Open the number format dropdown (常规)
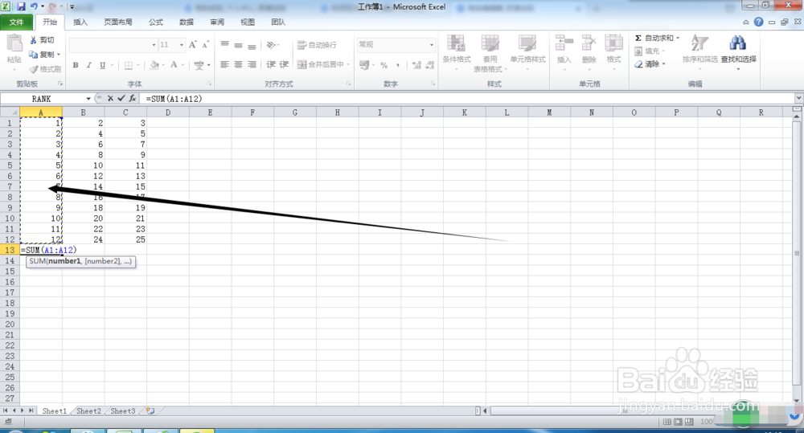Screen dimensions: 804x433 tap(431, 45)
